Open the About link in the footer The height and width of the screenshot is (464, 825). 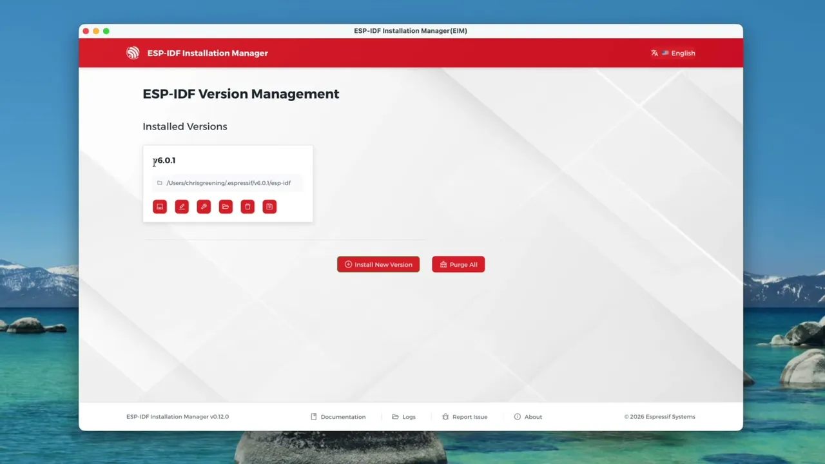(x=528, y=417)
